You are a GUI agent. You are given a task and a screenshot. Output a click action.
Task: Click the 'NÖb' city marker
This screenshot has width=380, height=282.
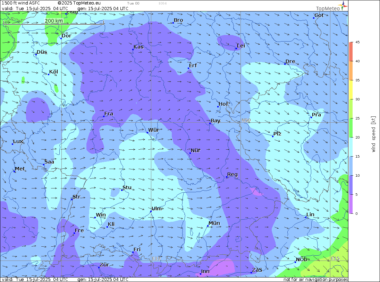295,262
